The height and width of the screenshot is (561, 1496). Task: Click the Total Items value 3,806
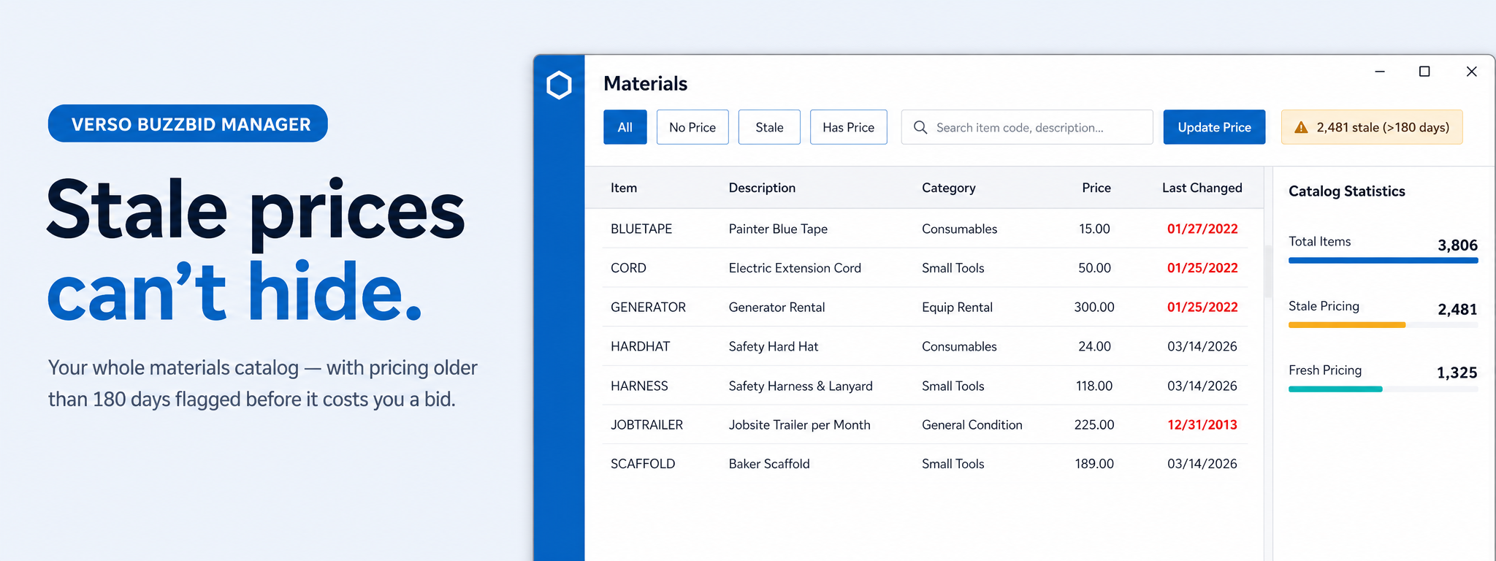coord(1457,245)
